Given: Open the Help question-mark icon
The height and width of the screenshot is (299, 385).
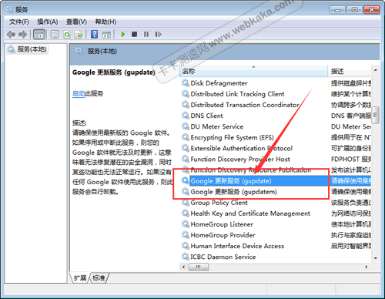Looking at the screenshot, I should [x=94, y=34].
